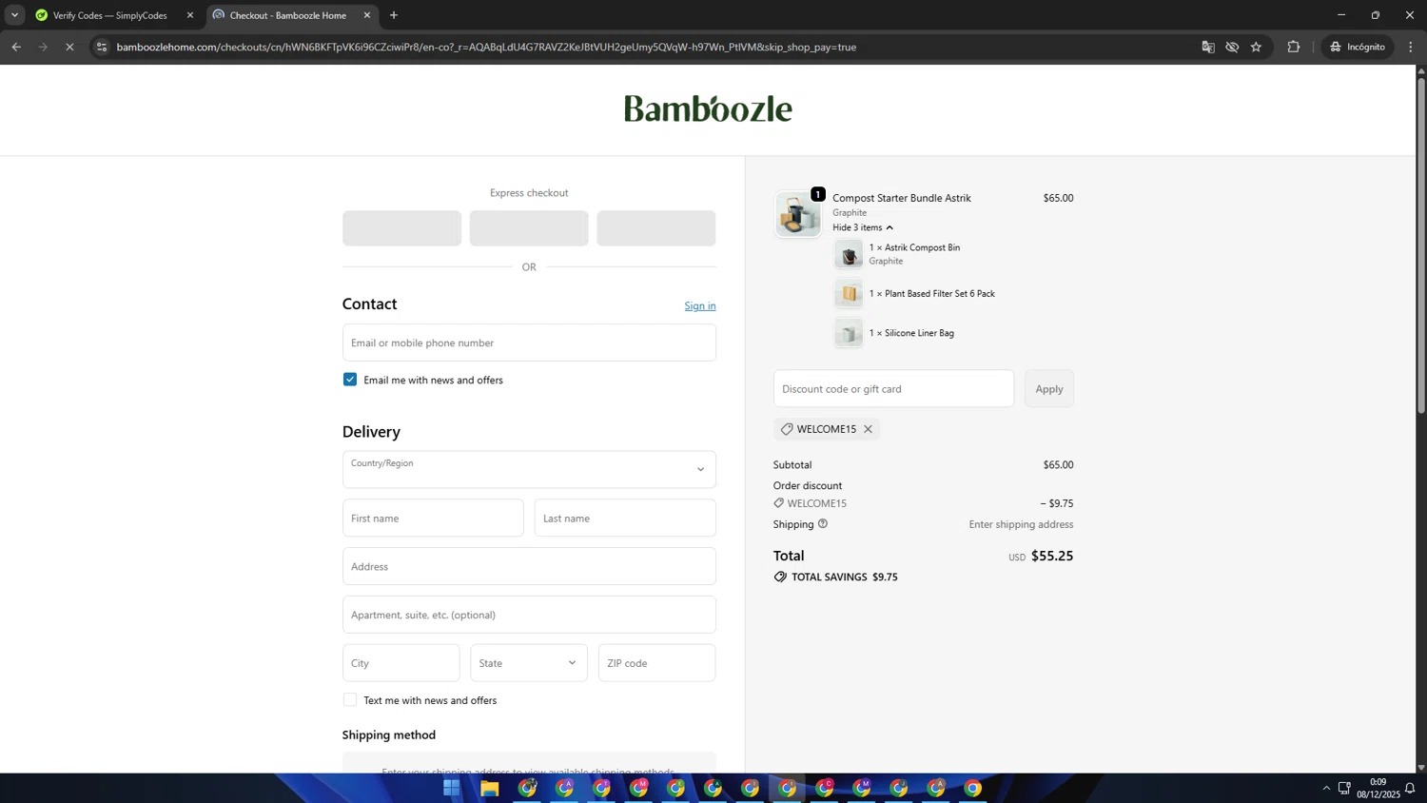Click the third express checkout button
Viewport: 1427px width, 803px height.
tap(656, 228)
